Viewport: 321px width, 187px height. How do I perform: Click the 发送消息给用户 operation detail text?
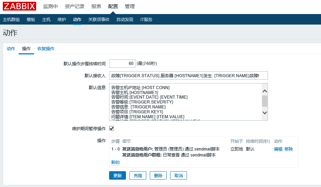click(x=171, y=149)
